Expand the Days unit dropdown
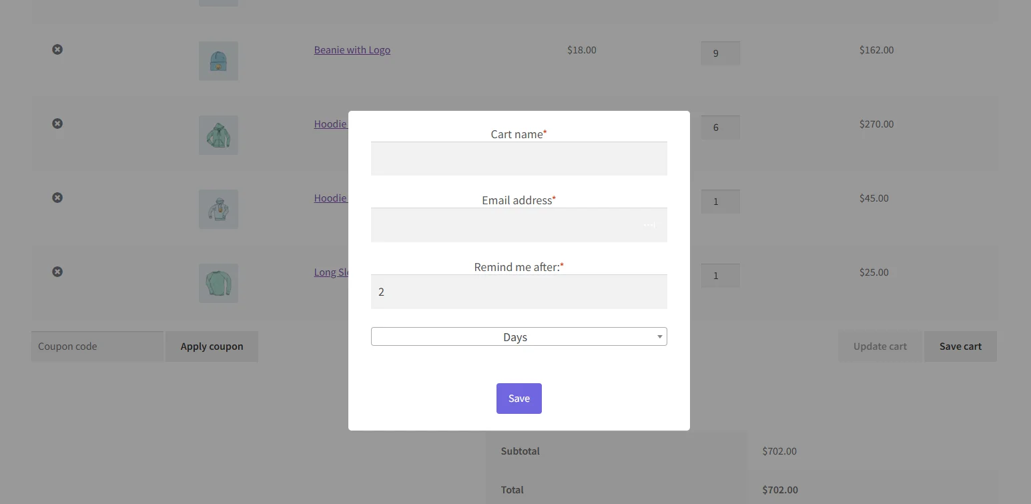The image size is (1031, 504). (x=519, y=337)
